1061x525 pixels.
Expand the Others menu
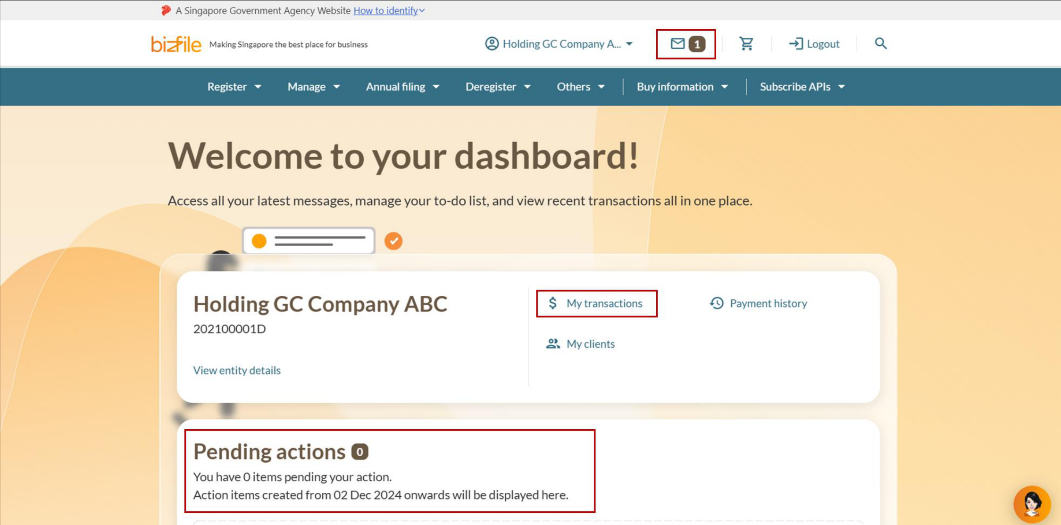(580, 86)
